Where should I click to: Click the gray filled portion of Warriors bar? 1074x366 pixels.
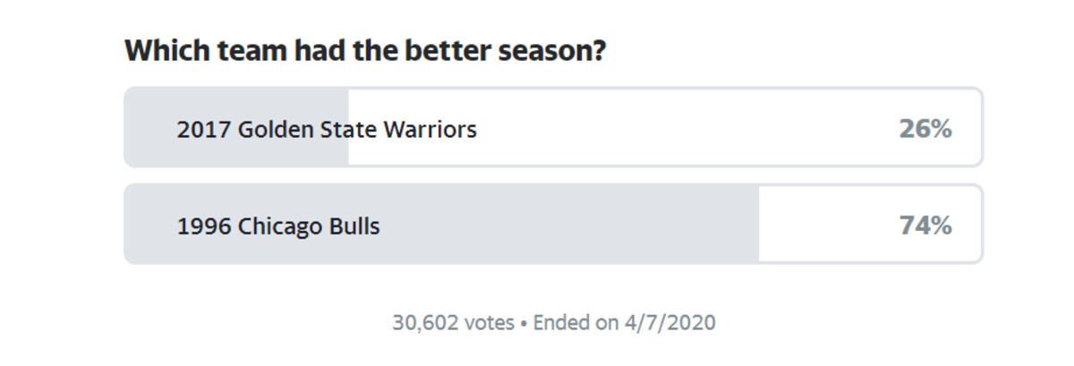tap(237, 127)
